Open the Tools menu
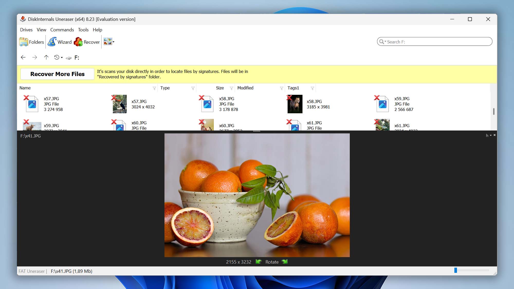514x289 pixels. [83, 30]
